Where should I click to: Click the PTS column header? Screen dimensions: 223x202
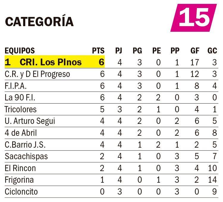pos(98,51)
